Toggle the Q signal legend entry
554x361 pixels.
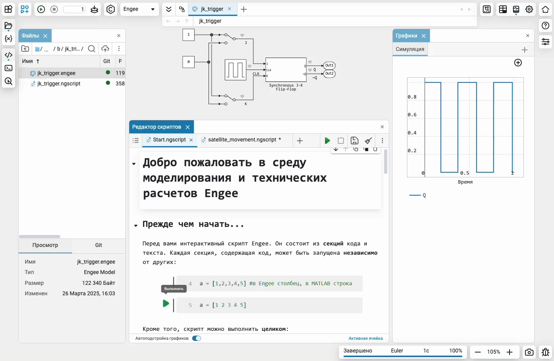[x=418, y=195]
